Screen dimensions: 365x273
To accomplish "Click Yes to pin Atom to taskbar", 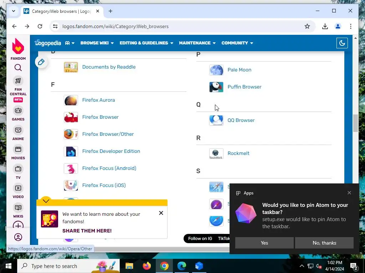I will [264, 243].
